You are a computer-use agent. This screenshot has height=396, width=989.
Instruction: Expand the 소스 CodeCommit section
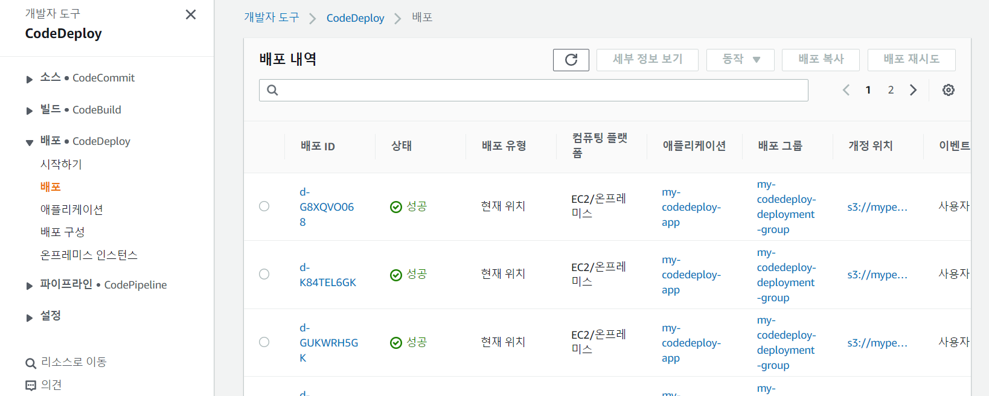click(x=29, y=79)
